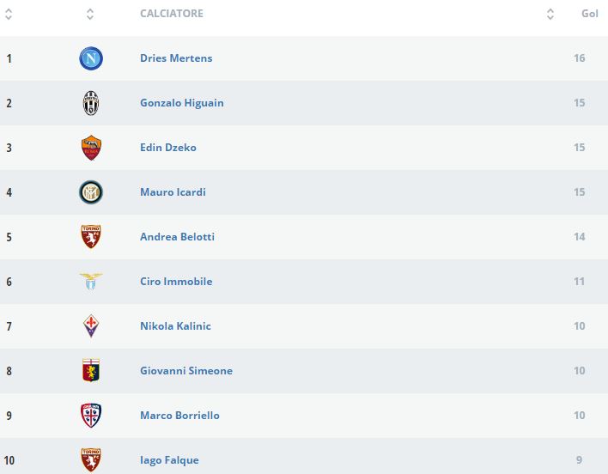Viewport: 608px width, 474px height.
Task: Toggle sort arrows of the team logo column
Action: [x=91, y=15]
